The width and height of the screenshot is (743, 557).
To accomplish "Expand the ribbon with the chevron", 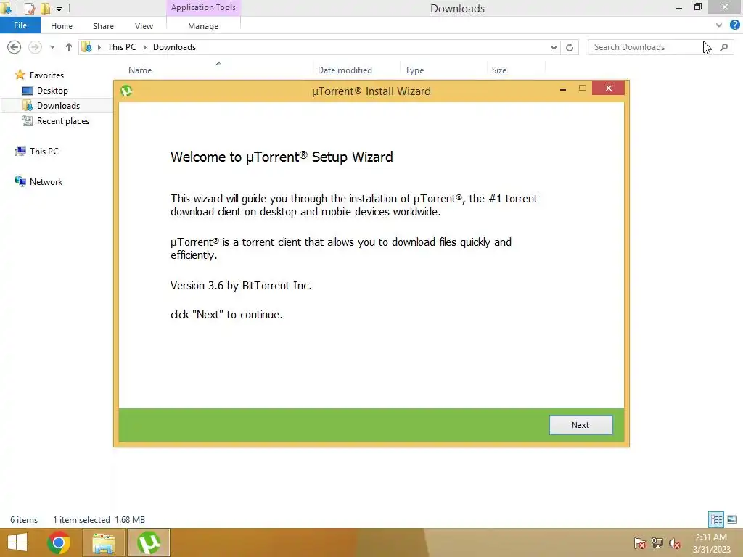I will pyautogui.click(x=719, y=25).
